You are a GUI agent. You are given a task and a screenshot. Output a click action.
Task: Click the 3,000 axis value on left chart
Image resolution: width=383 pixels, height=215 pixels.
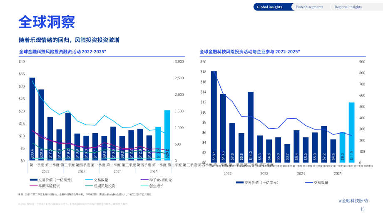coord(179,61)
